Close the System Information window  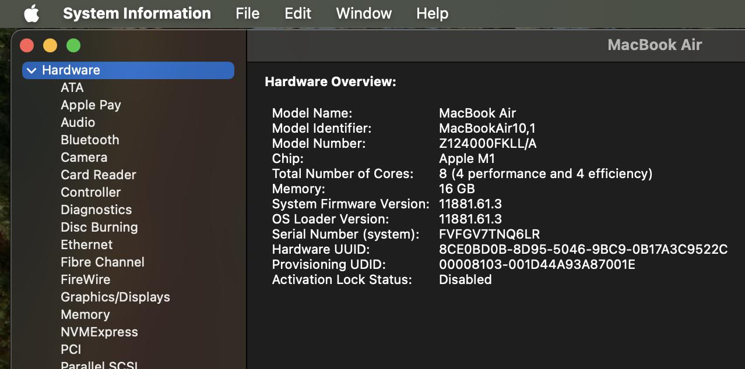click(27, 45)
